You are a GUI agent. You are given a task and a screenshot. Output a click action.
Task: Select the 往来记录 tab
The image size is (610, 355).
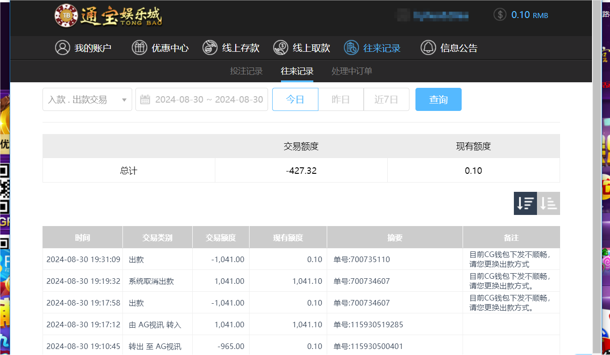[x=296, y=71]
